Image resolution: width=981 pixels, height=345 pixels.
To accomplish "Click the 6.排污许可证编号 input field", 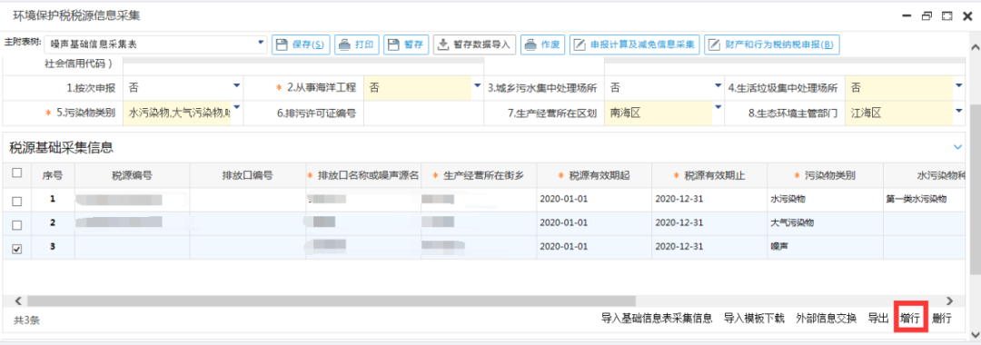I will (x=423, y=113).
